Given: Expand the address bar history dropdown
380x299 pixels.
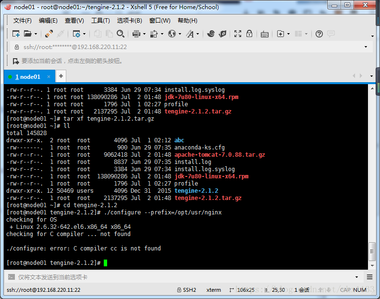Looking at the screenshot, I should coord(366,47).
